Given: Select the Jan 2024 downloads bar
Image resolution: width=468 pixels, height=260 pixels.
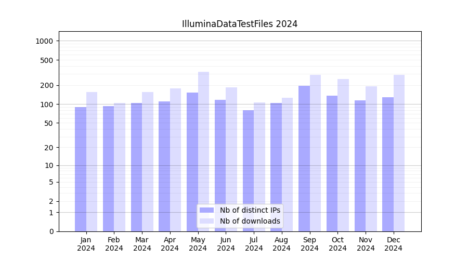Looking at the screenshot, I should tap(92, 161).
